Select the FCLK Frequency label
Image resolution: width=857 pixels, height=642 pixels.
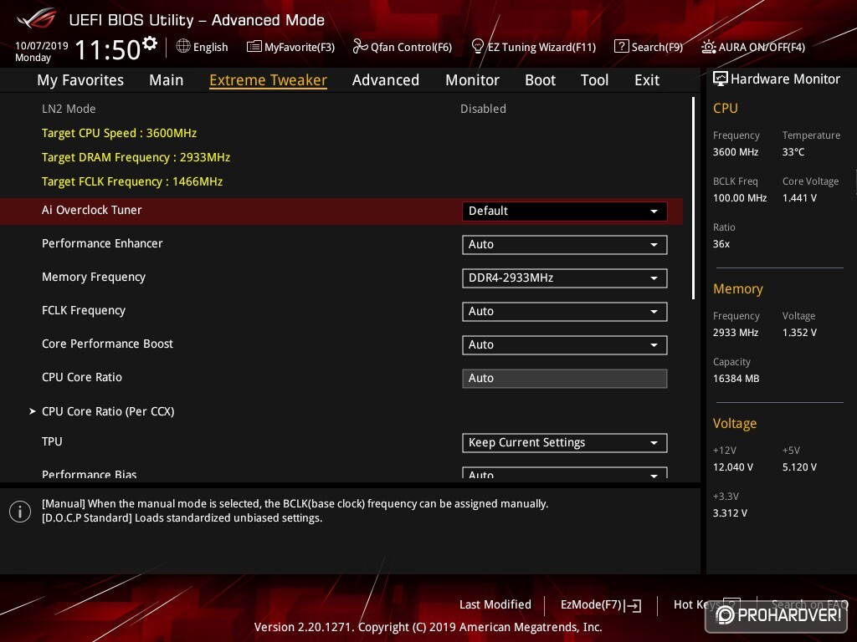pos(84,311)
